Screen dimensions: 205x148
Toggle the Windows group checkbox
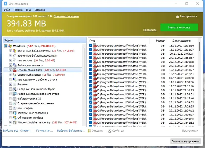coord(6,46)
